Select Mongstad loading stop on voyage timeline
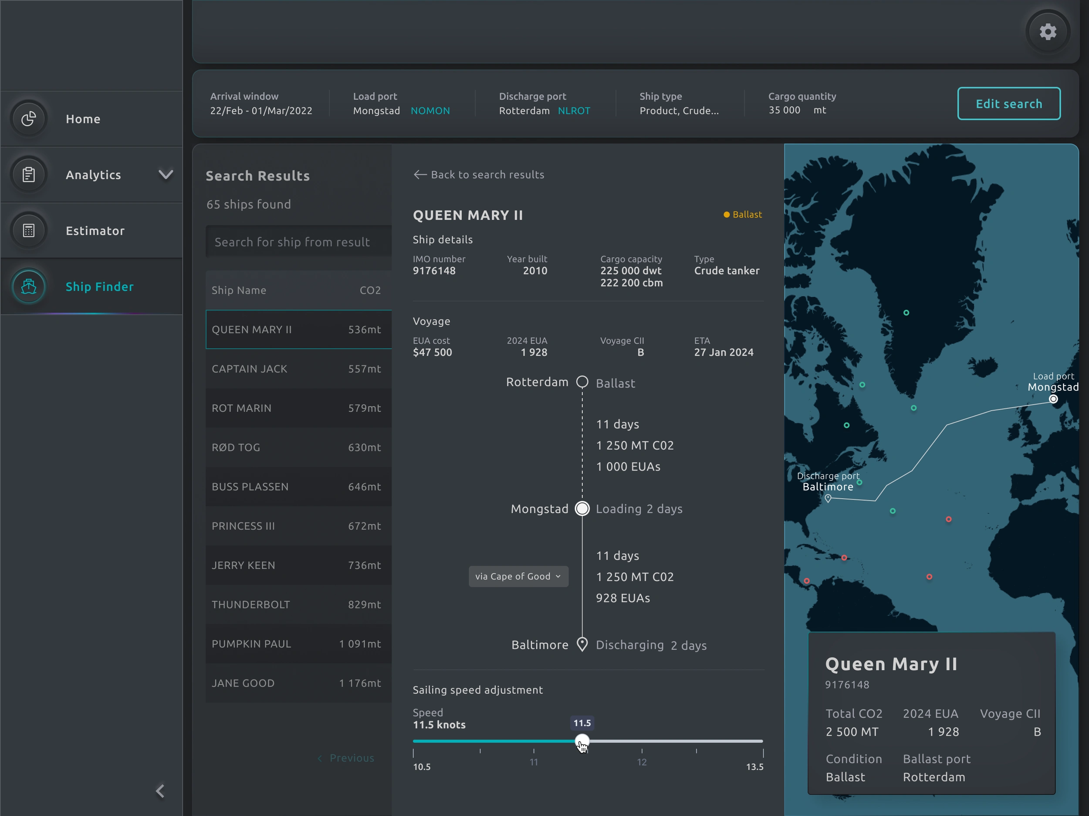Viewport: 1089px width, 816px height. click(x=582, y=509)
